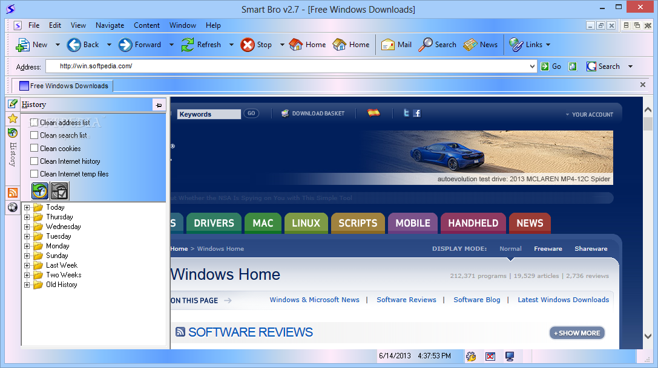Image resolution: width=658 pixels, height=368 pixels.
Task: Open the File menu
Action: point(34,25)
